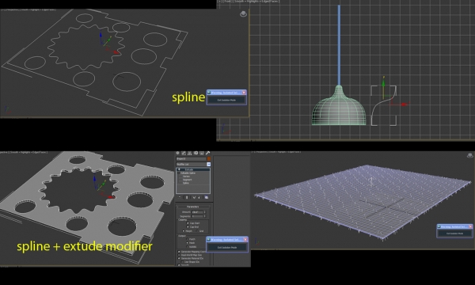
Task: Open the Display panel tab
Action: click(x=202, y=153)
